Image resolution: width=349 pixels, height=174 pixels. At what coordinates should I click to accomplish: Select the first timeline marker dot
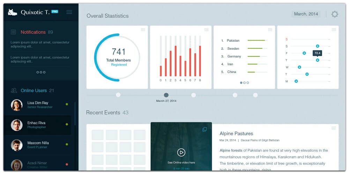point(118,95)
